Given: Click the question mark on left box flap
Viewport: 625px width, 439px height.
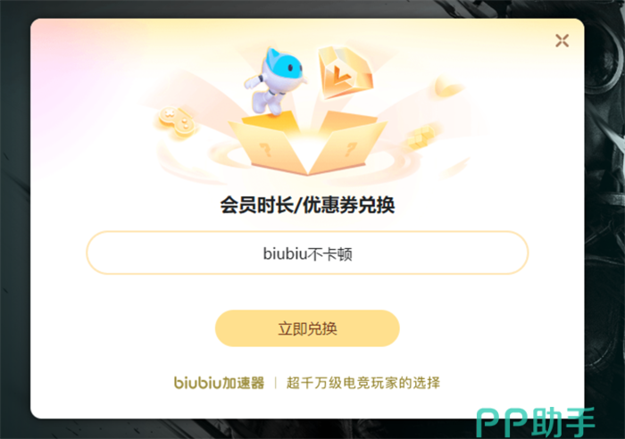Looking at the screenshot, I should (x=265, y=150).
